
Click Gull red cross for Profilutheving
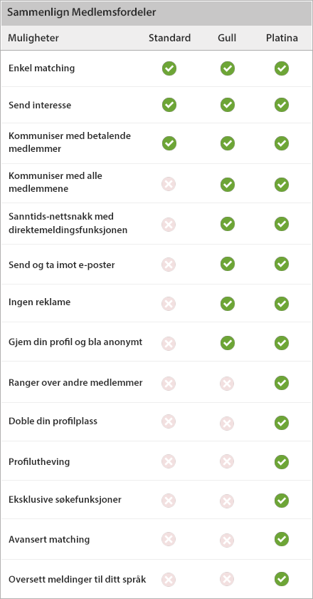coord(227,461)
